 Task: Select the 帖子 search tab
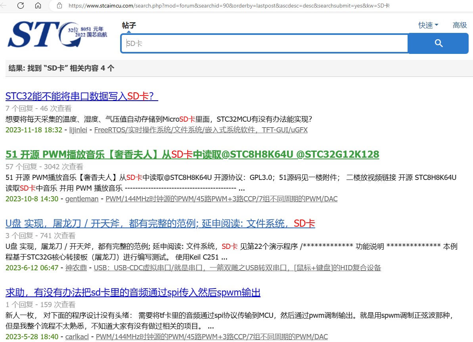tap(129, 25)
